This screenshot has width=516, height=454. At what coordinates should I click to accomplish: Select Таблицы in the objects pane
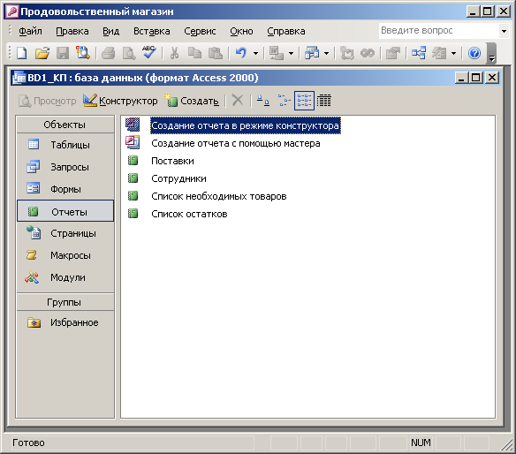(65, 145)
